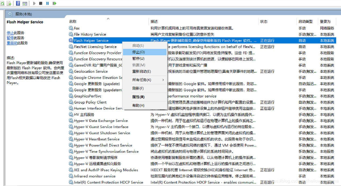The image size is (341, 186).
Task: Click the gear icon of FlexNet Licensing Service
Action: point(71,47)
